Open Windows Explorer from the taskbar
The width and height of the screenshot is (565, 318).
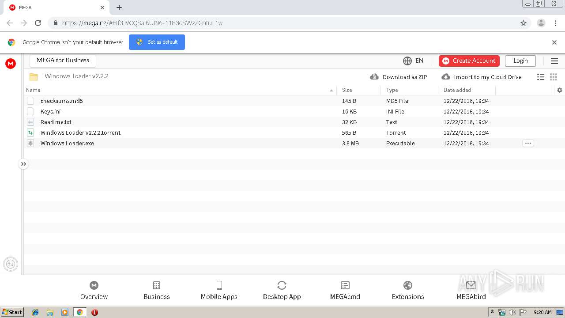pos(50,312)
